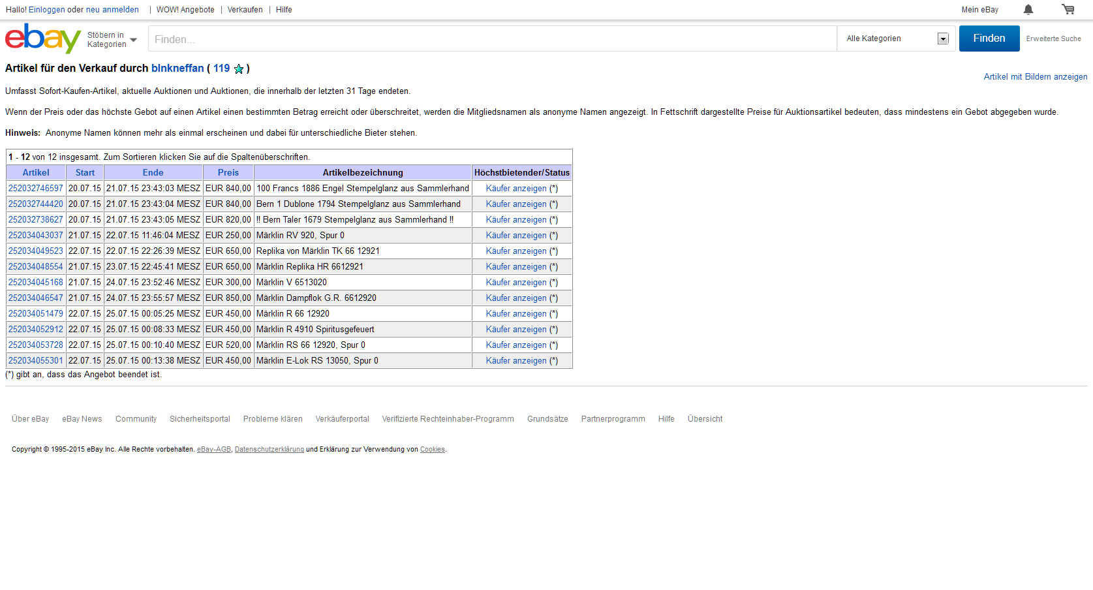The width and height of the screenshot is (1093, 590).
Task: Open eBay News footer link
Action: 82,419
